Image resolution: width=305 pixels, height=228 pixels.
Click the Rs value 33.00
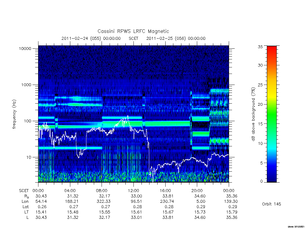136,196
